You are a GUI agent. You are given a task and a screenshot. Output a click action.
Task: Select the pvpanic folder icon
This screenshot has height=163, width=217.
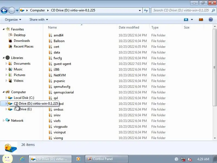click(x=50, y=81)
